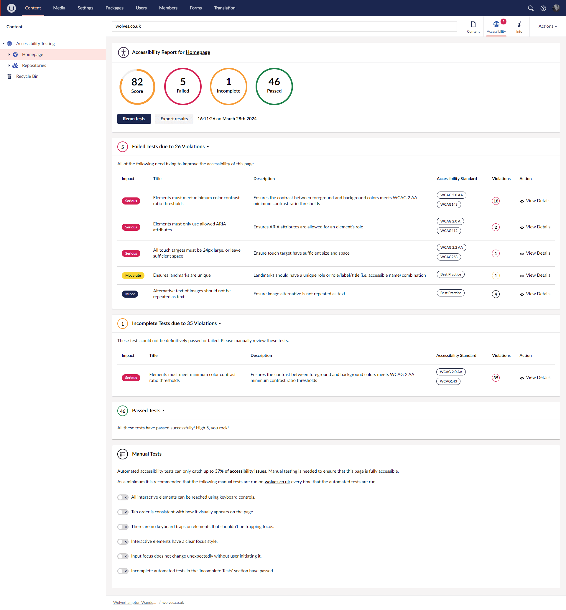Open the search magnifier icon

coord(530,8)
